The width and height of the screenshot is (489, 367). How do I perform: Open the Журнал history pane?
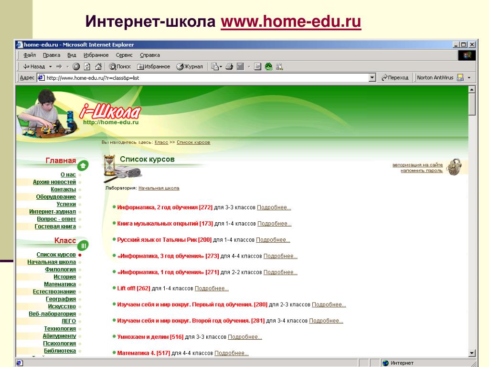pyautogui.click(x=190, y=66)
